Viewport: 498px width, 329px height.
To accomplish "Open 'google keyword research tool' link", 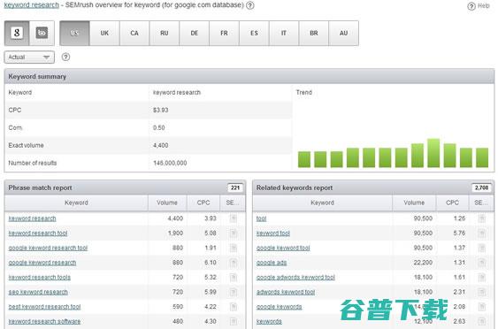I will point(48,248).
